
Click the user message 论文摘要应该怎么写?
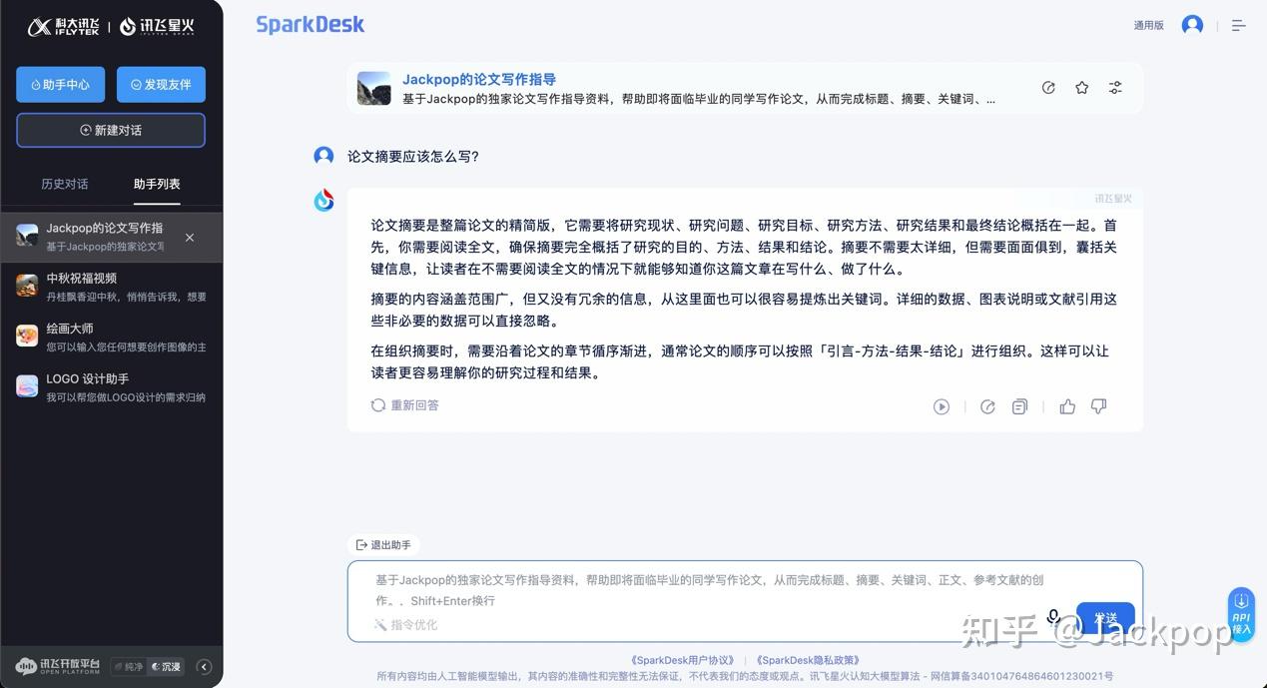pyautogui.click(x=413, y=156)
